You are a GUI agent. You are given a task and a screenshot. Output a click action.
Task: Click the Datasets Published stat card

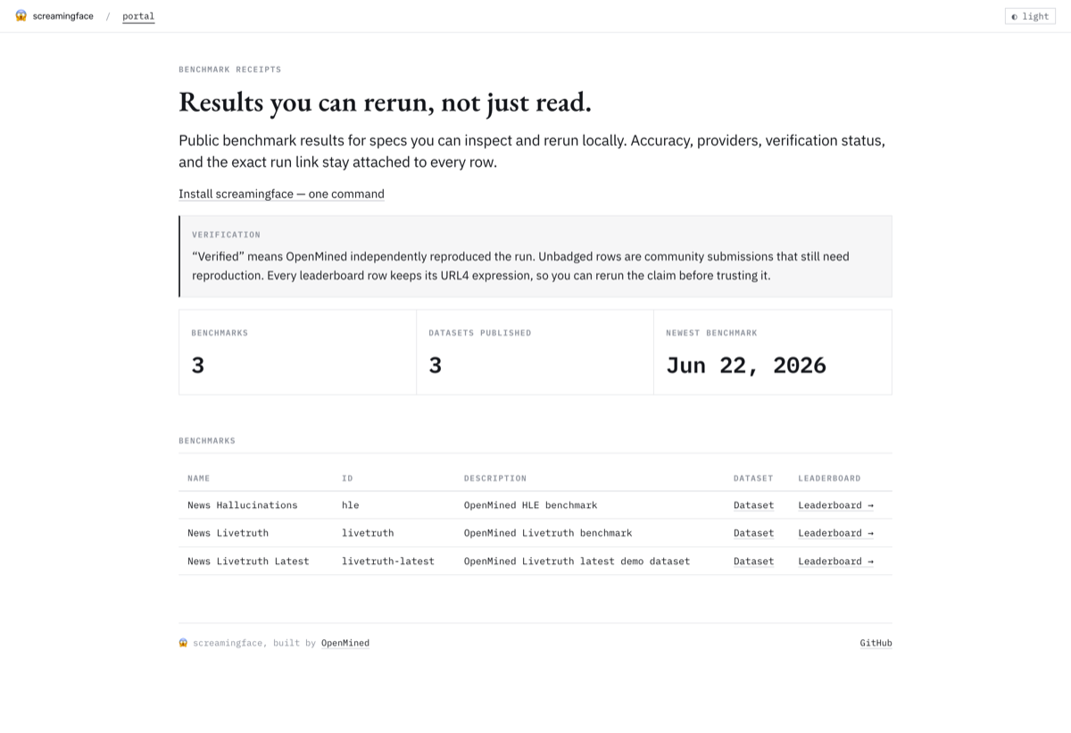point(535,352)
